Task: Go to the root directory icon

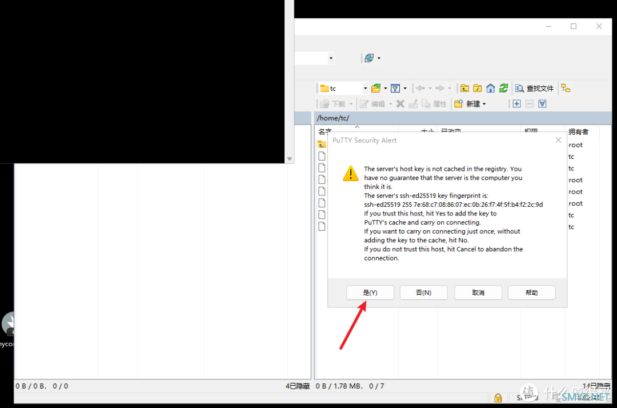Action: coord(477,88)
